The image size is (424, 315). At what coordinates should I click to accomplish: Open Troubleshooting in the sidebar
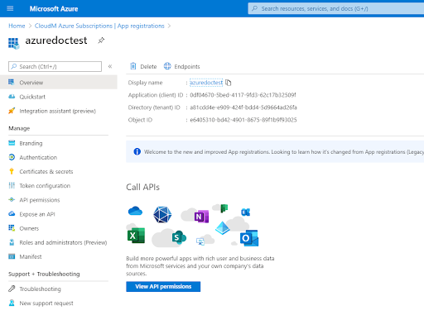[x=40, y=289]
